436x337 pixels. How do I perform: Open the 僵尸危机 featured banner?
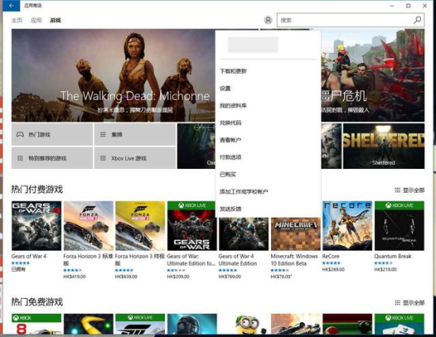(x=373, y=75)
